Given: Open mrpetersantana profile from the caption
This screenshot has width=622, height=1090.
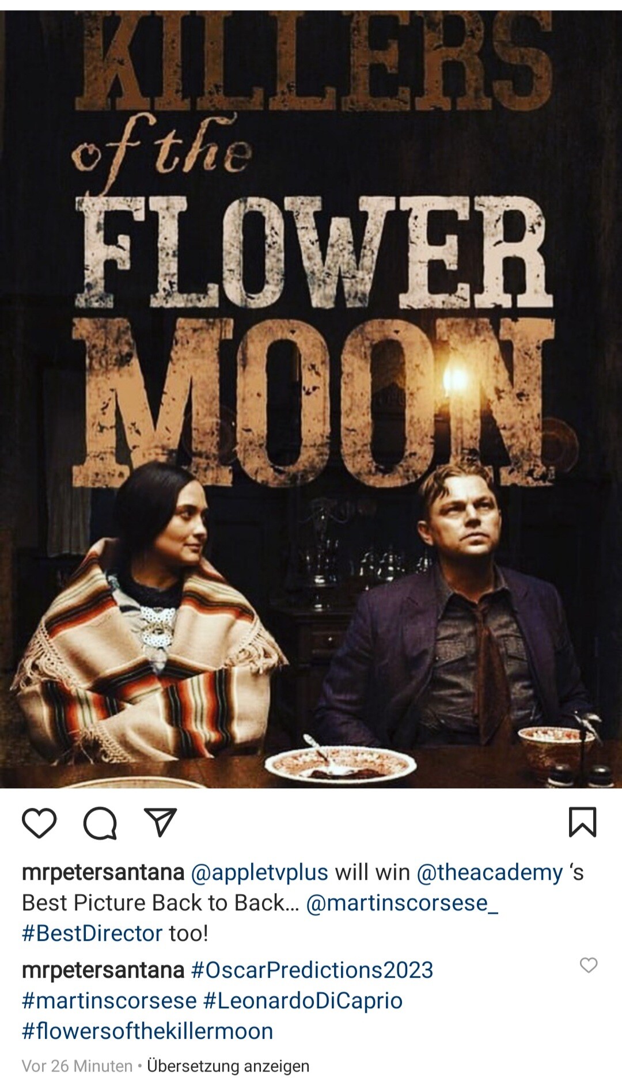Looking at the screenshot, I should click(x=103, y=872).
